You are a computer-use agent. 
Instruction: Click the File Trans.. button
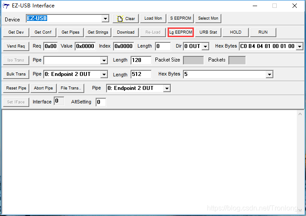point(71,88)
